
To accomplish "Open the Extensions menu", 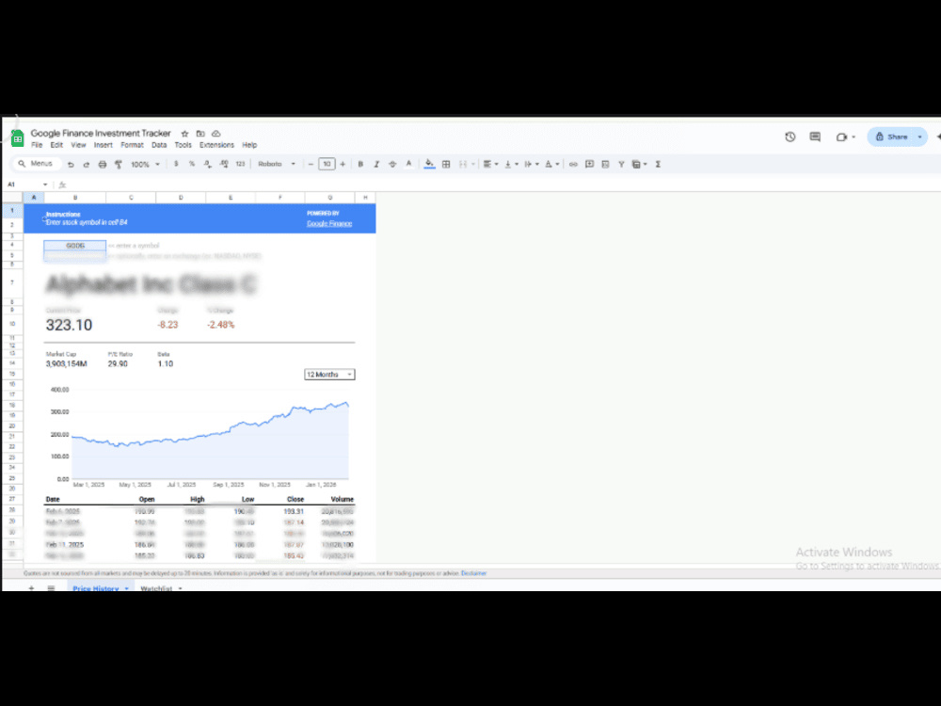I will (216, 145).
